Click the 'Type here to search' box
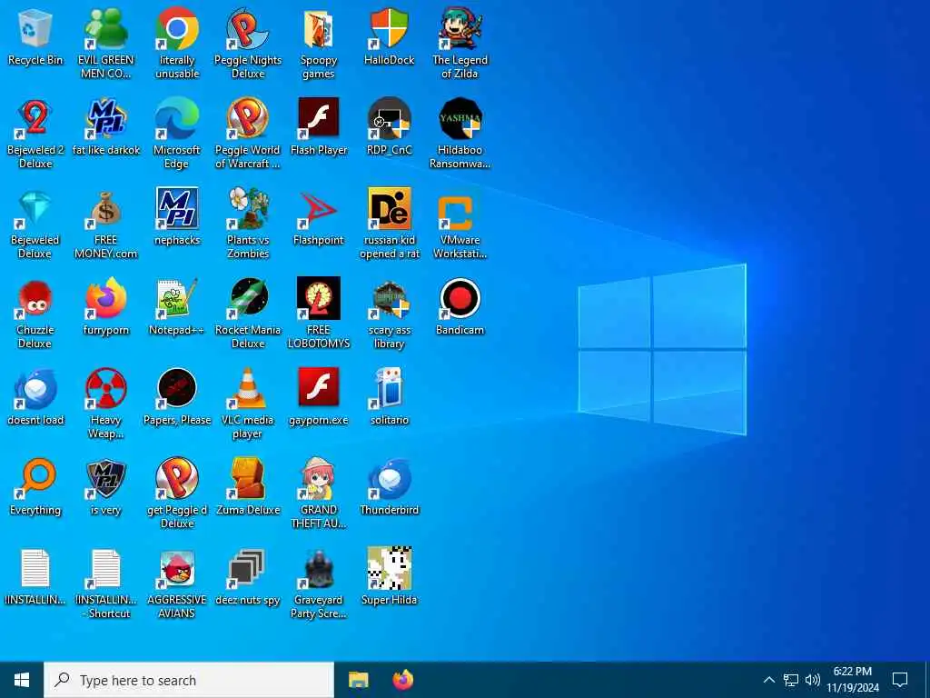 tap(189, 680)
